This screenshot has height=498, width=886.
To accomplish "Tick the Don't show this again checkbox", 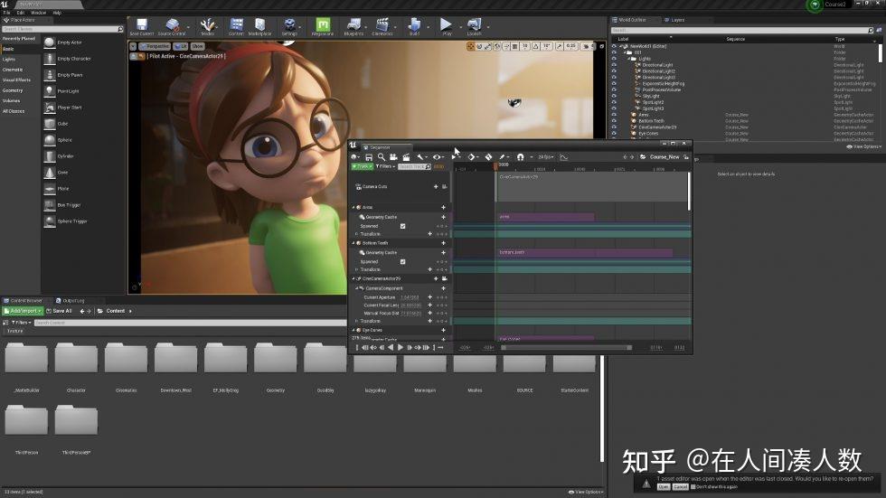I will click(693, 487).
